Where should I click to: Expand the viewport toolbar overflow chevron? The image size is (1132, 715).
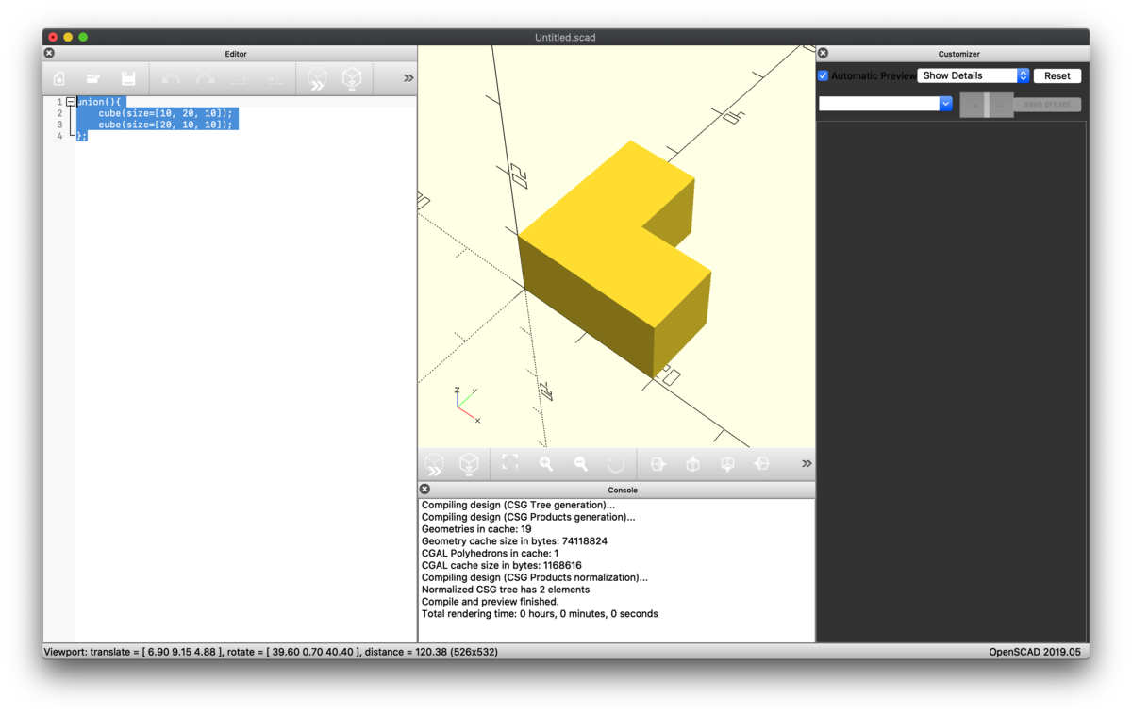pos(807,463)
